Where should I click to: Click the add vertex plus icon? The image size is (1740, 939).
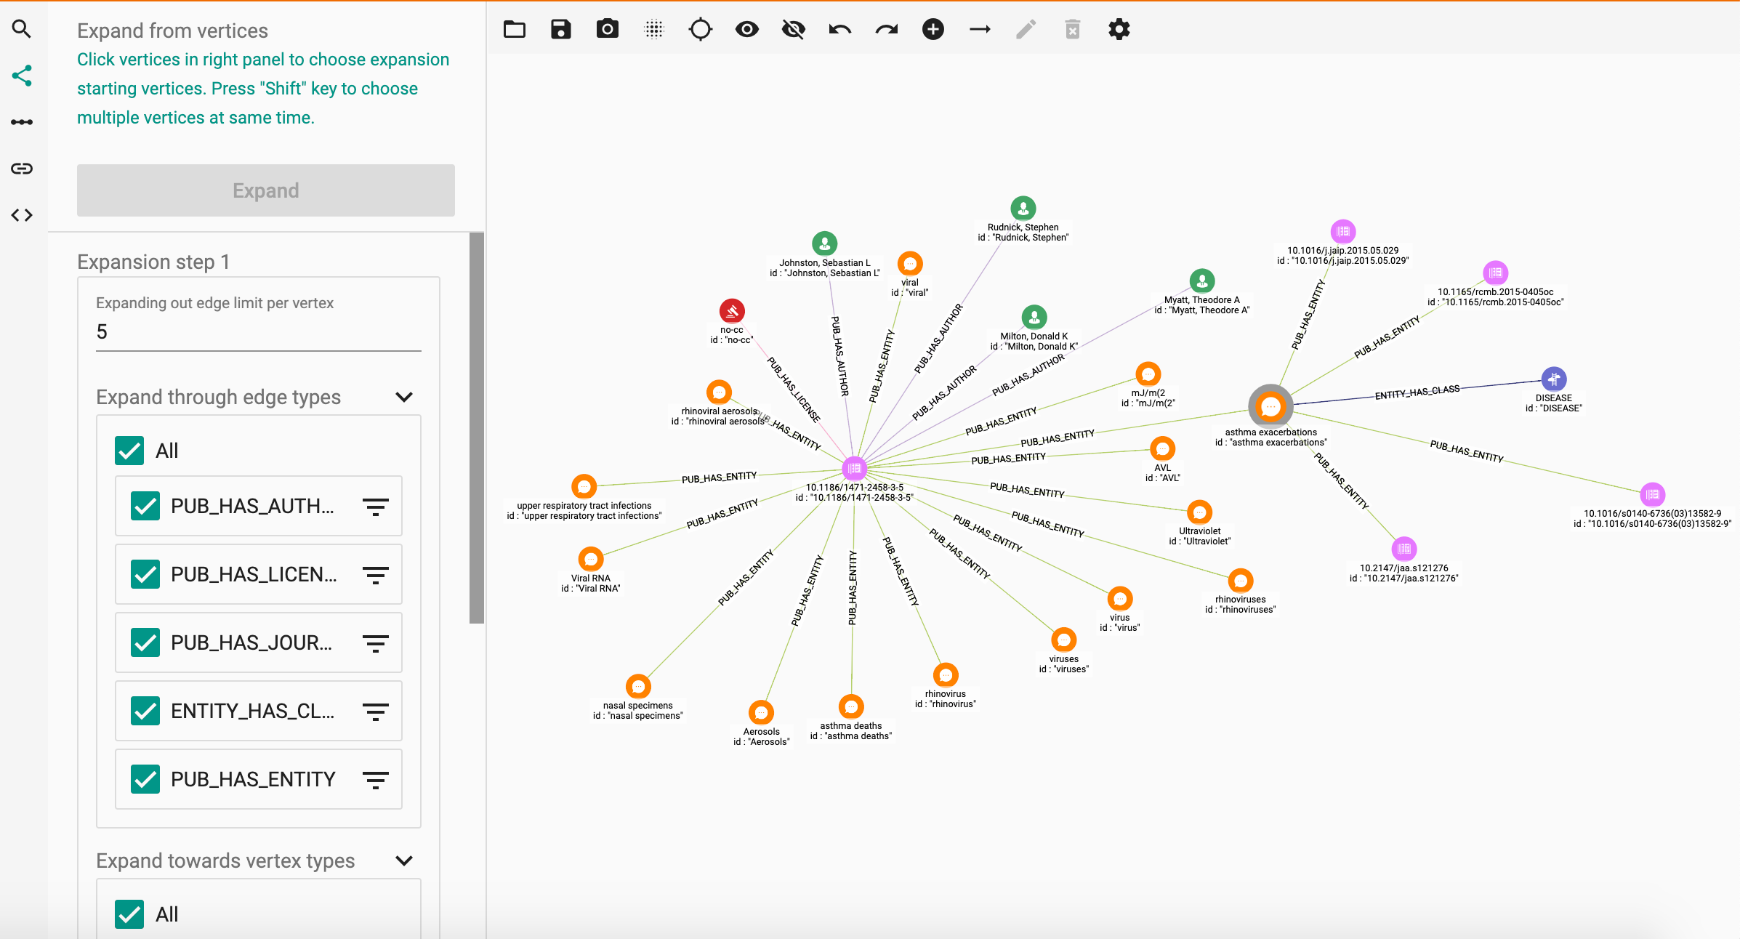click(x=933, y=29)
